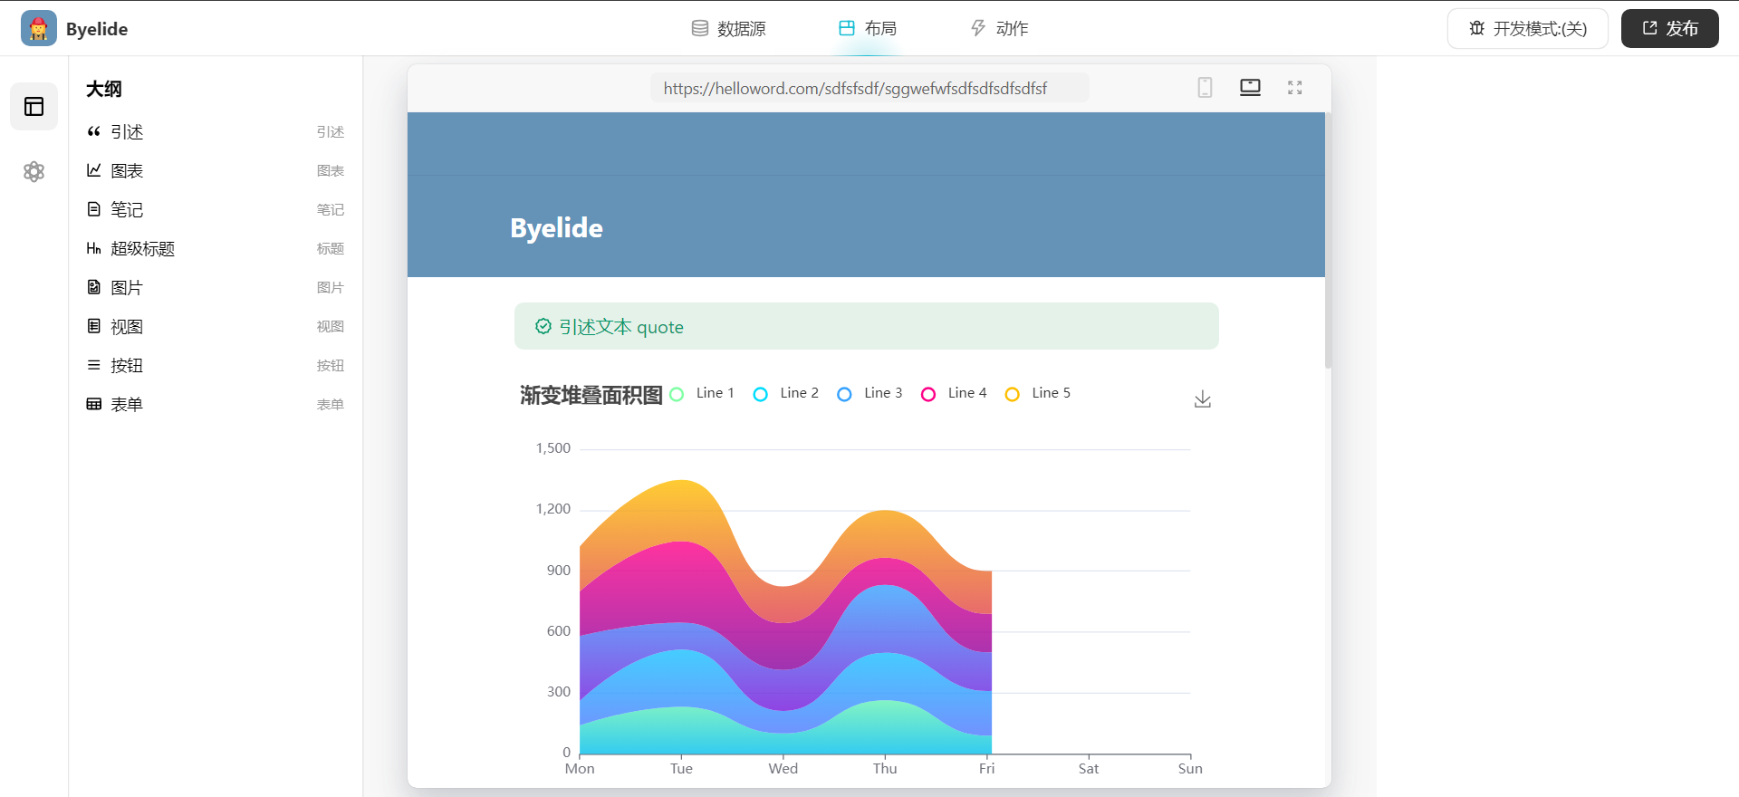Click the view icon beside 视图
Image resolution: width=1739 pixels, height=797 pixels.
(x=93, y=326)
